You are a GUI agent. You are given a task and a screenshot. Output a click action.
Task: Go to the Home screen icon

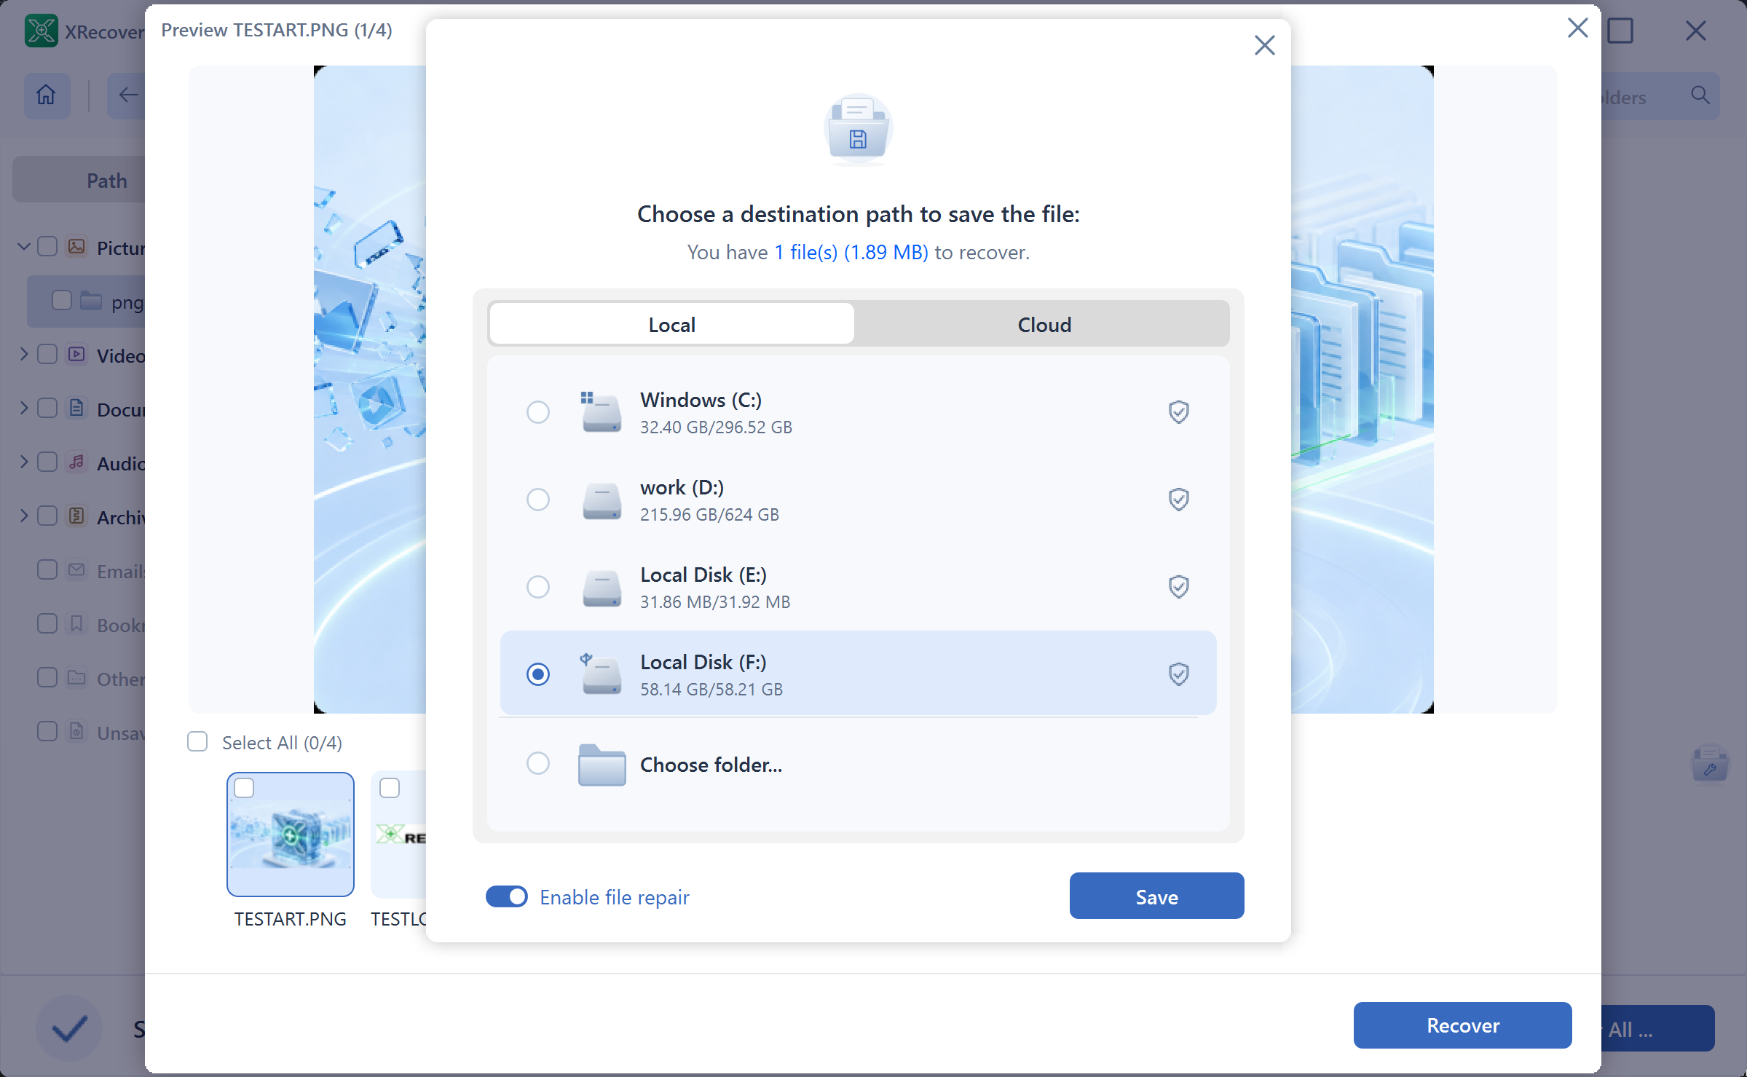click(x=47, y=95)
